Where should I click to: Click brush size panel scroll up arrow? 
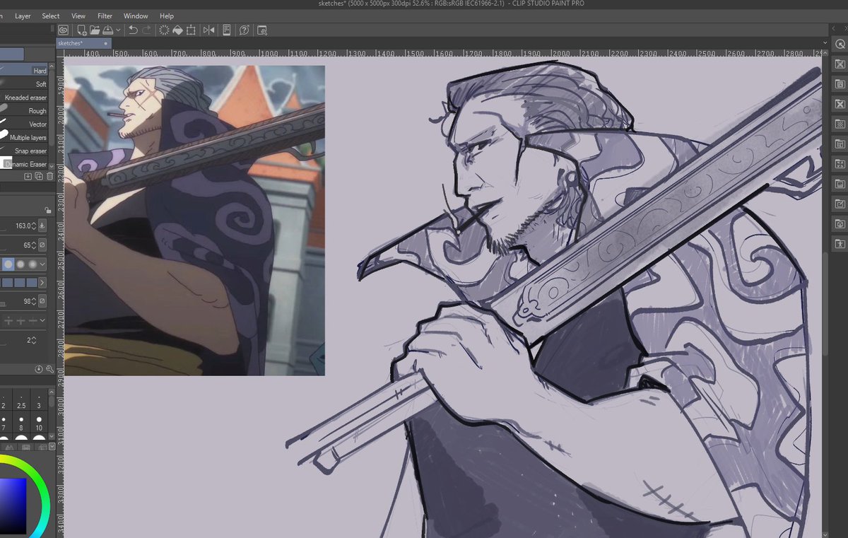point(51,391)
